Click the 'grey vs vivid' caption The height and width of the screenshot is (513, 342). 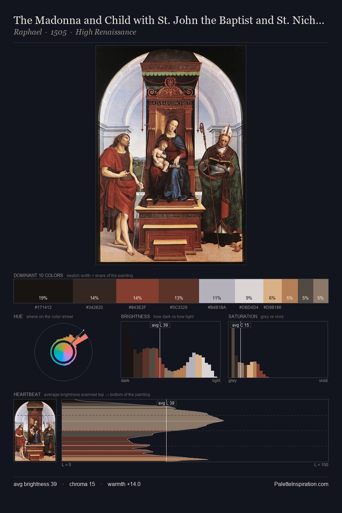coord(272,317)
